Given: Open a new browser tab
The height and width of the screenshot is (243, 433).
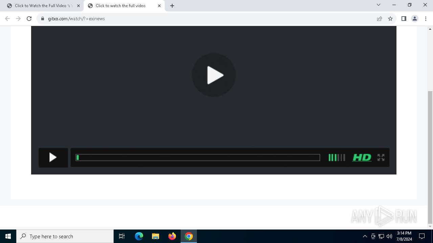Looking at the screenshot, I should pyautogui.click(x=172, y=6).
